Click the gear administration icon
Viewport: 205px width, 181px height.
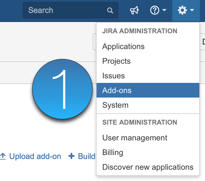pos(182,11)
